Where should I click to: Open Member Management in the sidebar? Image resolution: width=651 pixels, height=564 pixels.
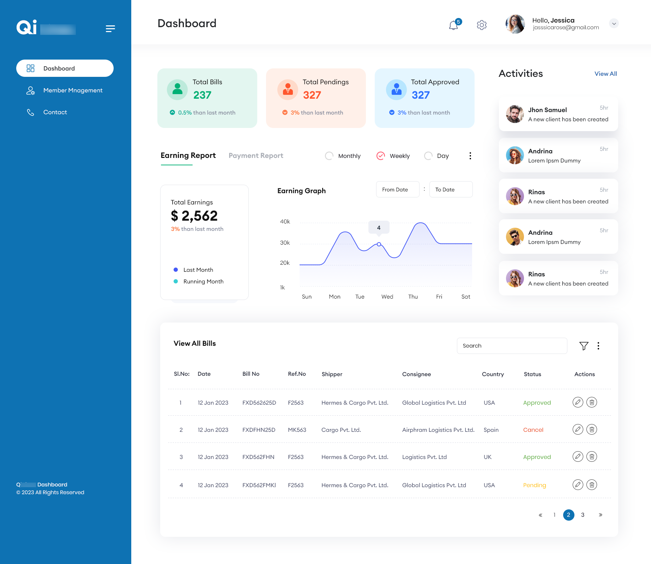(x=73, y=90)
